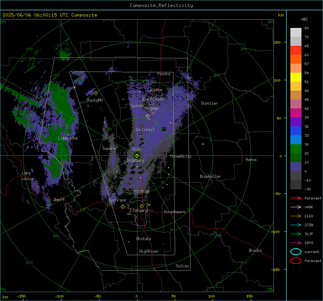Image resolution: width=323 pixels, height=301 pixels.
Task: Click the RedDeer city label
Action: (x=152, y=108)
